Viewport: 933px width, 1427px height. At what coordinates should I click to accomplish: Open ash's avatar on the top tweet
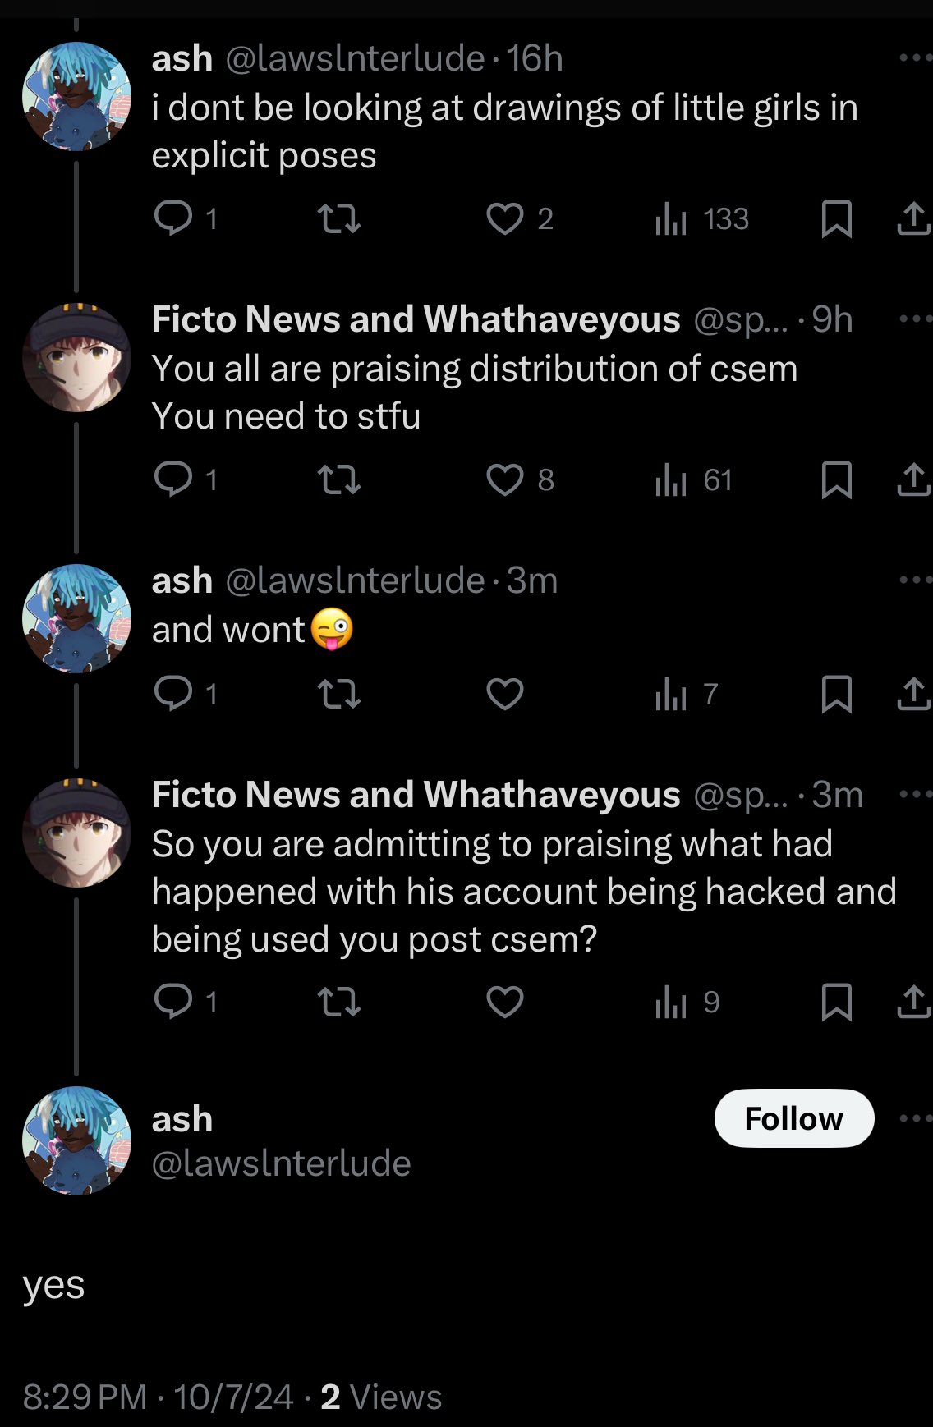tap(76, 97)
